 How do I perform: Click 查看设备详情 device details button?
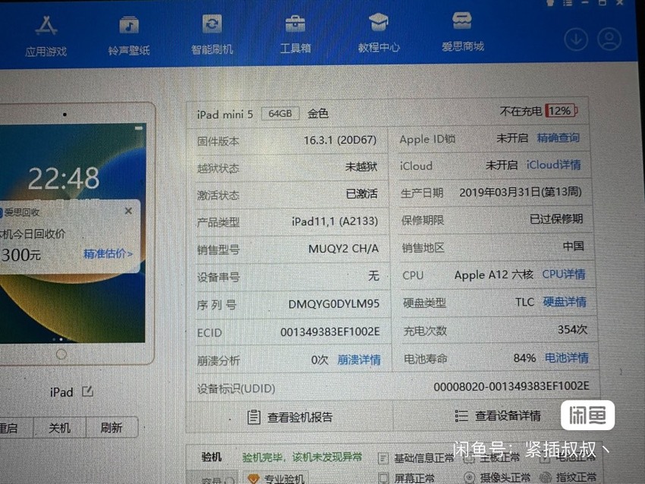(498, 416)
